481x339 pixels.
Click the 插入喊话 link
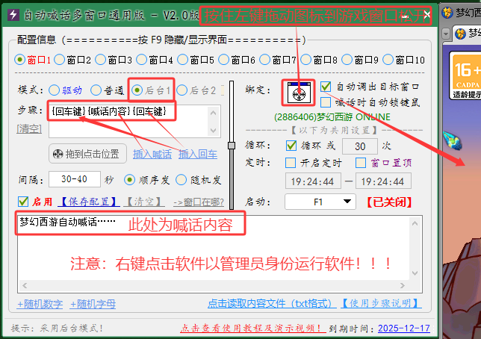tap(152, 155)
